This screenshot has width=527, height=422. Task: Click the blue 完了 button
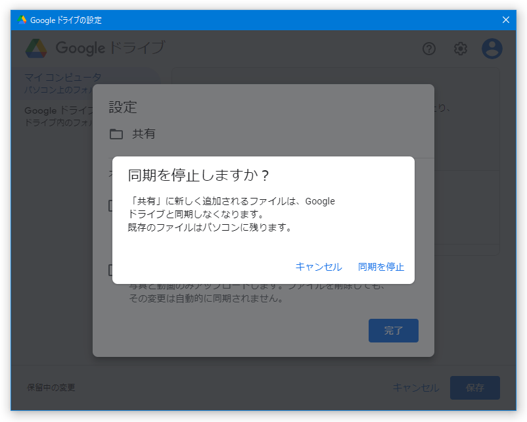point(393,331)
